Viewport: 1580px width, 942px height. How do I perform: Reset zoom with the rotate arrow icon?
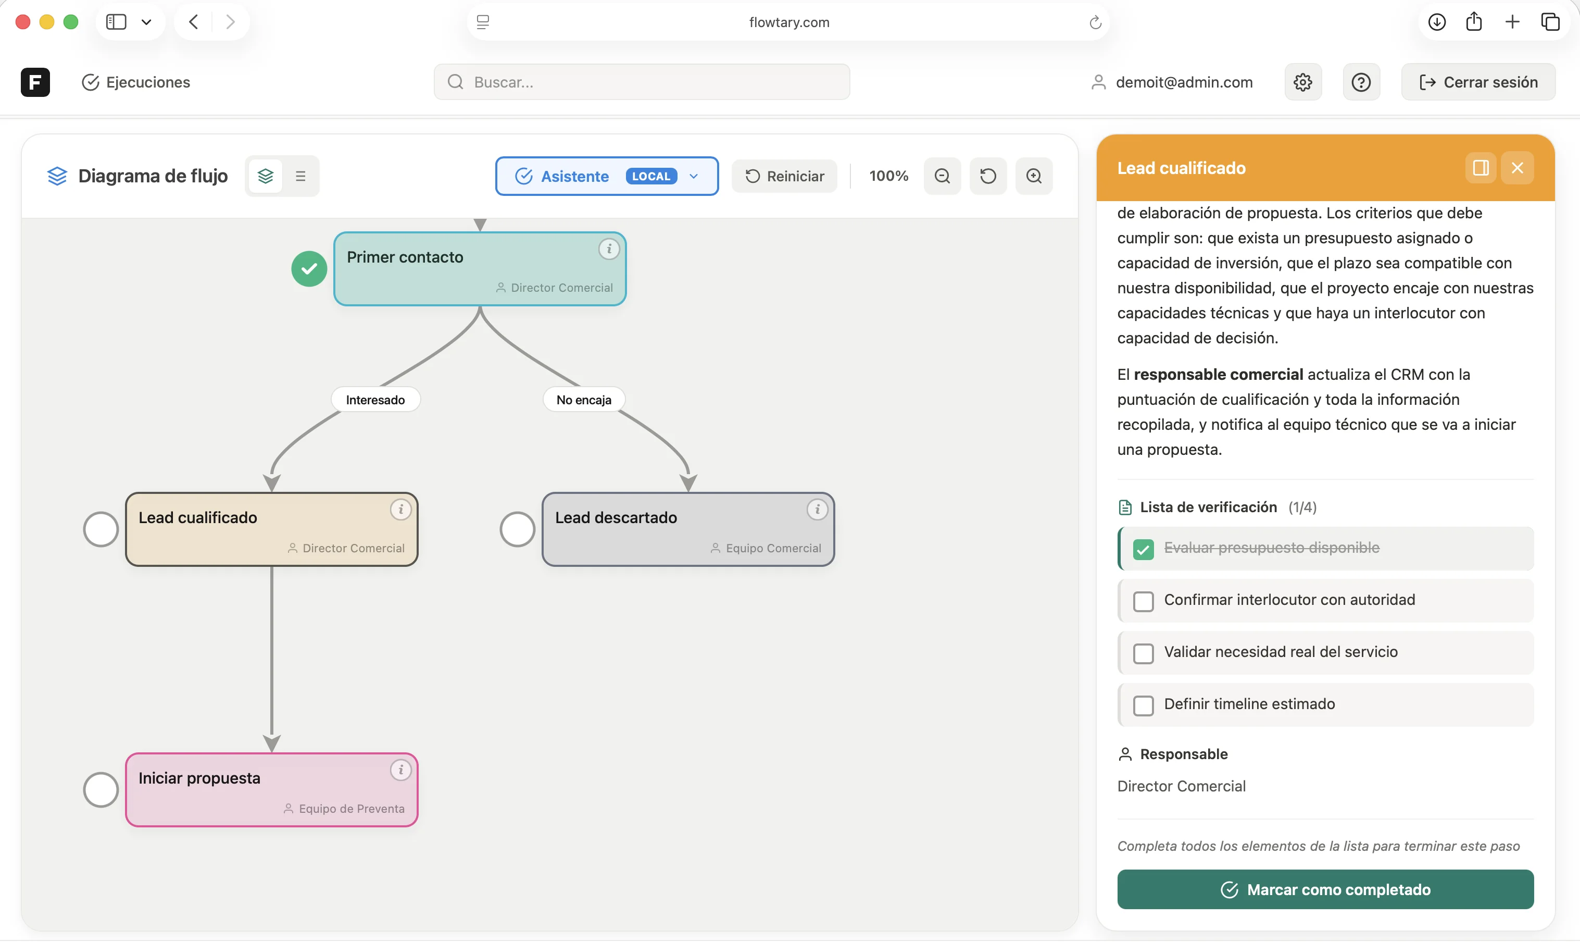click(987, 176)
